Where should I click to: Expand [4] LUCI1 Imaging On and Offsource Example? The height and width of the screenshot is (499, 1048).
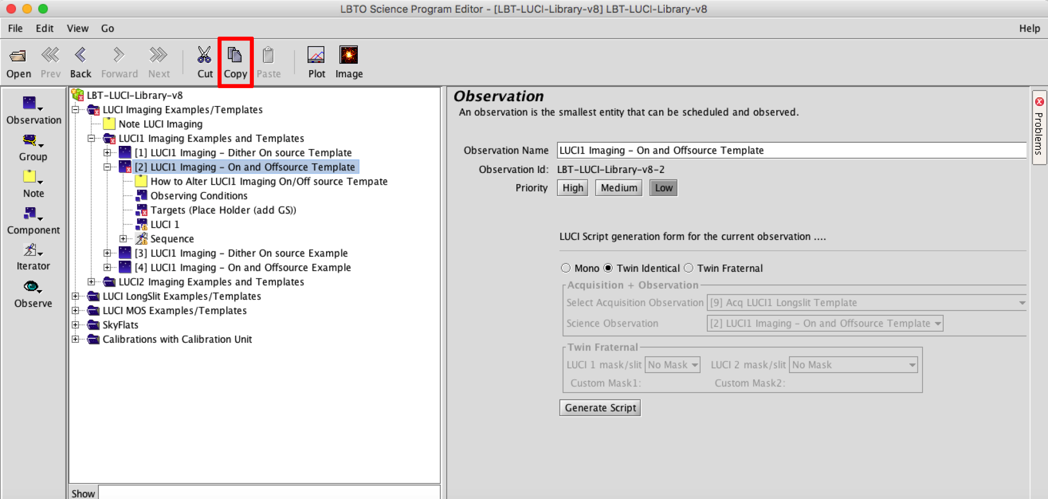(107, 267)
